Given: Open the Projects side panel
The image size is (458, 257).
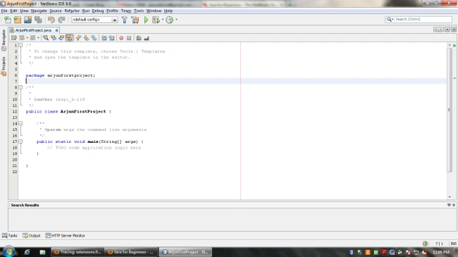Looking at the screenshot, I should click(4, 66).
